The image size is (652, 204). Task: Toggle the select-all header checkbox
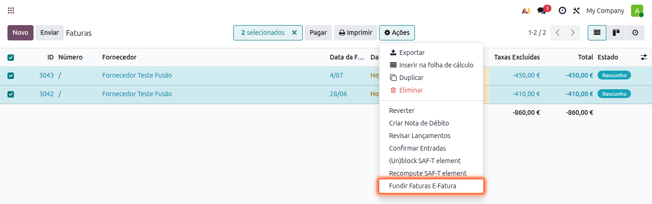pos(11,58)
